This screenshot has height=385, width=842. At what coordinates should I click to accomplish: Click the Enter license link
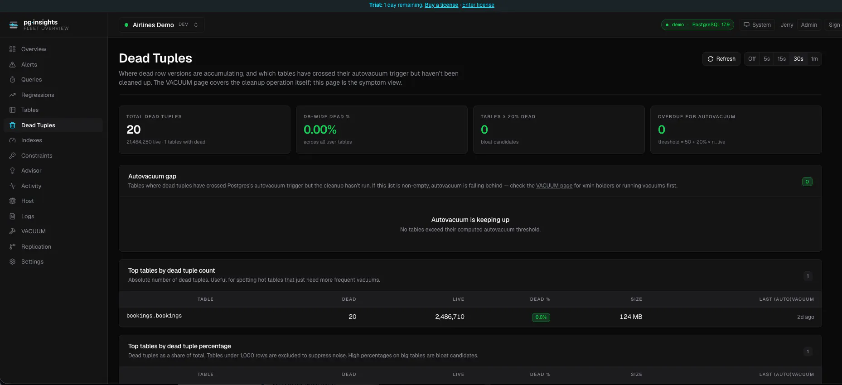478,5
